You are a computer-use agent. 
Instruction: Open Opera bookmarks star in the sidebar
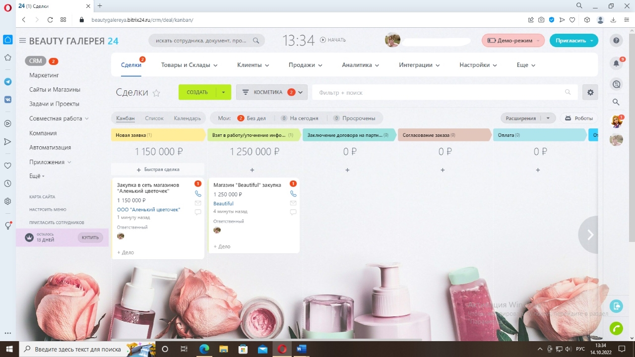(8, 58)
